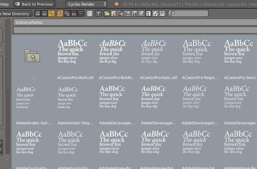Sort files by modification time icon
Screen dimensions: 257x169
[x=74, y=14]
